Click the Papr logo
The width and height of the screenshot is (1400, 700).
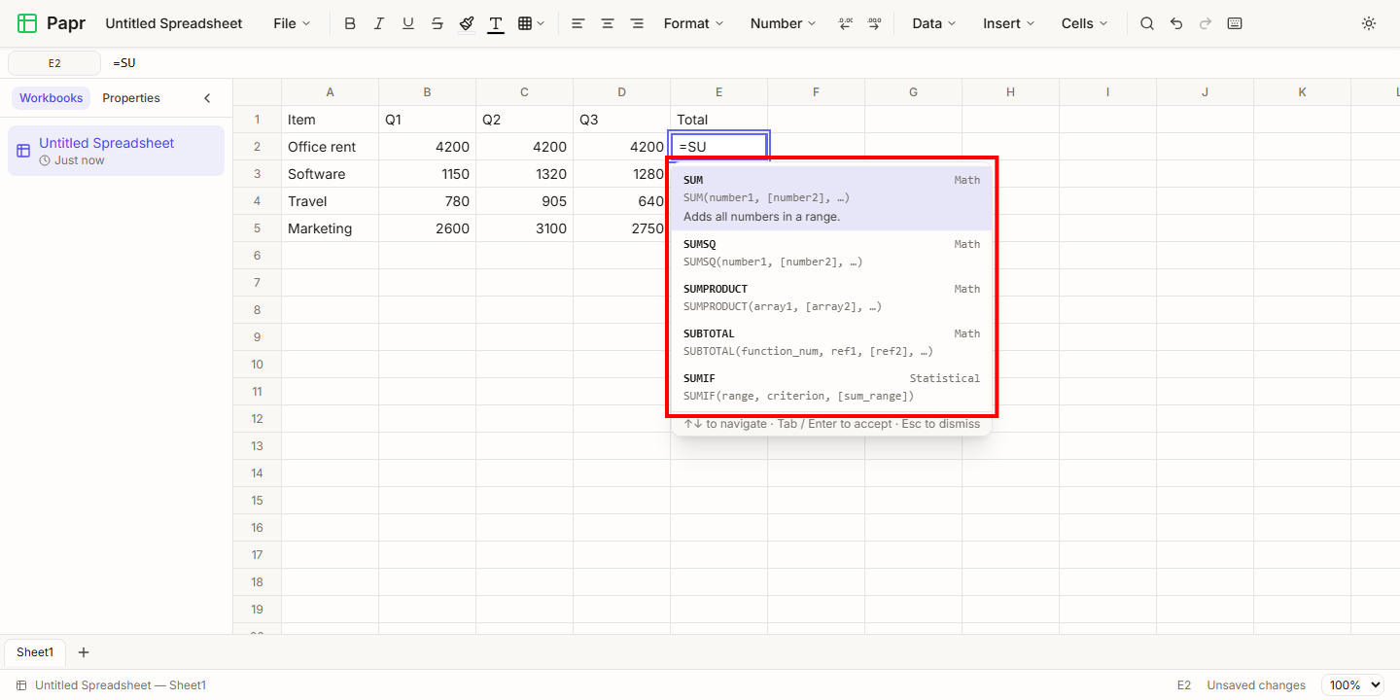[52, 23]
